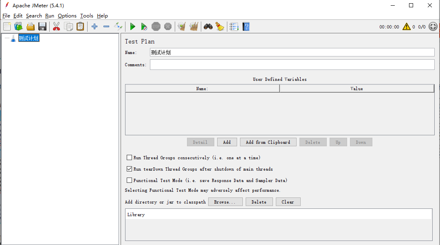Click the greyed-out Detail button

point(200,142)
